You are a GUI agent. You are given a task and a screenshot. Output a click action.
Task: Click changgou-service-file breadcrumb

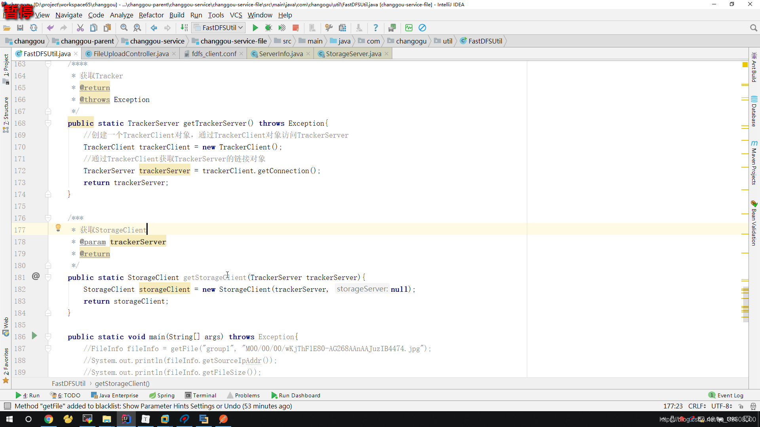[229, 41]
